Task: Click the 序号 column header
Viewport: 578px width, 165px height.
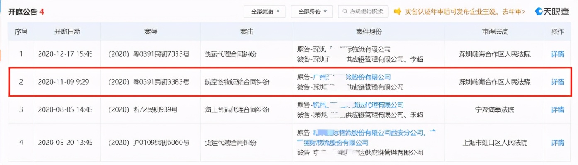Action: point(21,32)
